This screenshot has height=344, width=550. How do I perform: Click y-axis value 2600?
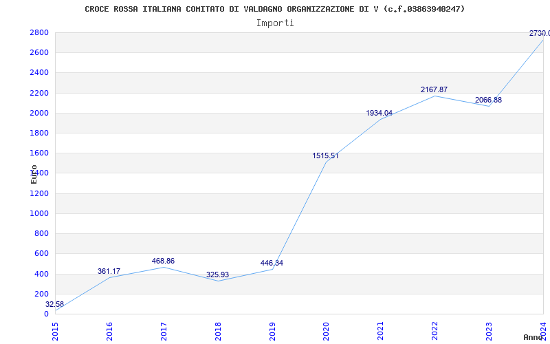point(39,53)
